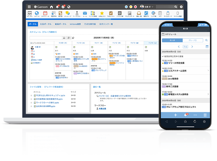217x161 pixels.
Task: Star the PC持ち出し時のセキュリティ.pptx file
Action: click(x=31, y=95)
